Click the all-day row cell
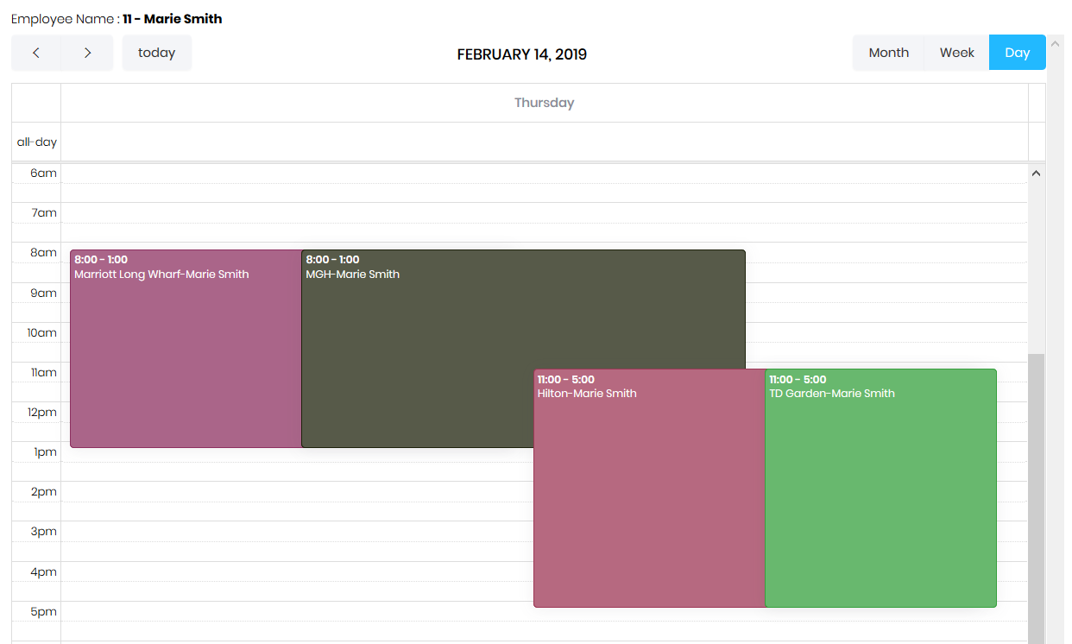Image resolution: width=1072 pixels, height=644 pixels. (544, 142)
